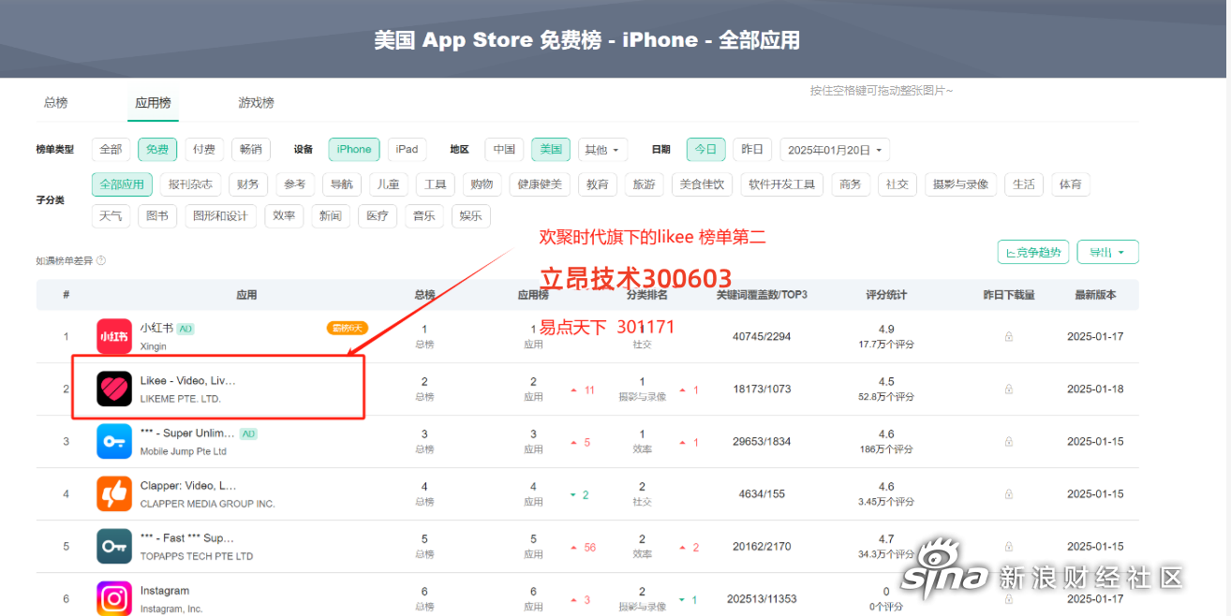Filter by 旅游 subcategory
This screenshot has width=1231, height=616.
click(x=645, y=184)
